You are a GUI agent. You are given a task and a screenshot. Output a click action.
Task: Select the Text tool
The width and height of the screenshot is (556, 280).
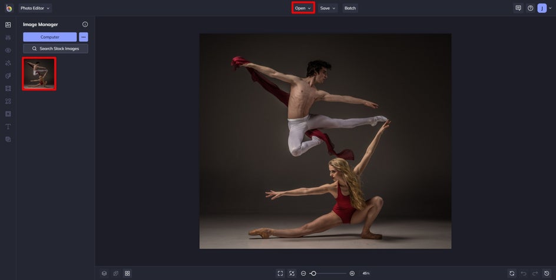(x=8, y=126)
